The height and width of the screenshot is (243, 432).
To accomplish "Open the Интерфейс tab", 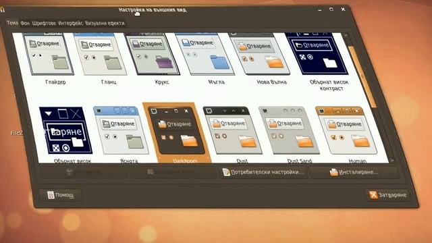I will 70,23.
